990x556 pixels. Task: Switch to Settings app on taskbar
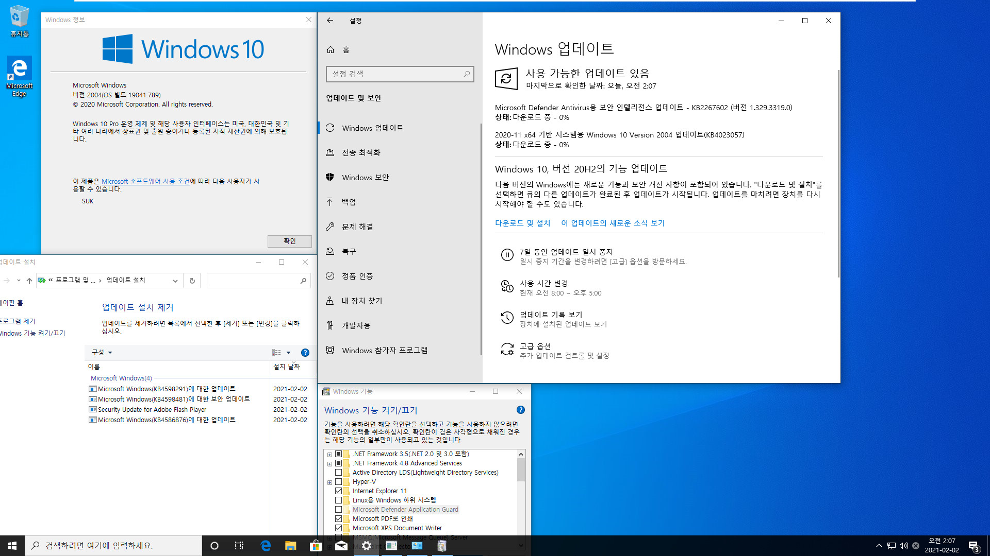click(x=366, y=546)
